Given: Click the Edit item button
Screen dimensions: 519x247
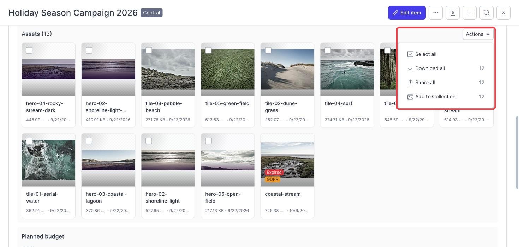Looking at the screenshot, I should (407, 13).
